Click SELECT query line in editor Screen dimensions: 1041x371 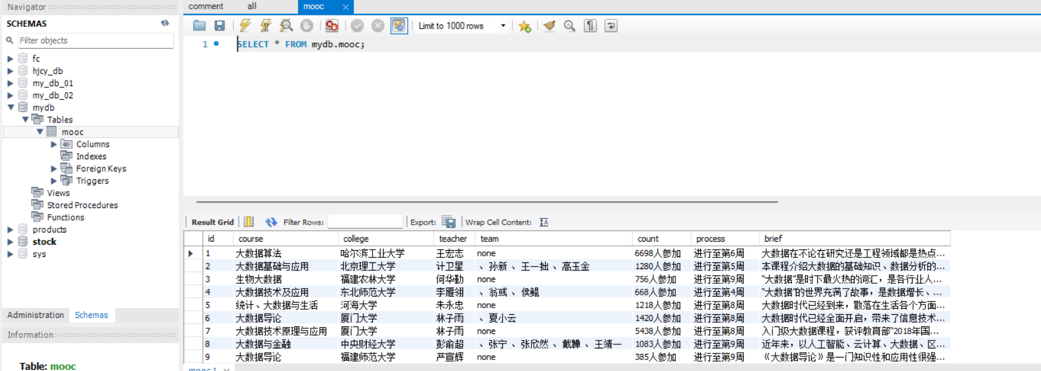(301, 44)
